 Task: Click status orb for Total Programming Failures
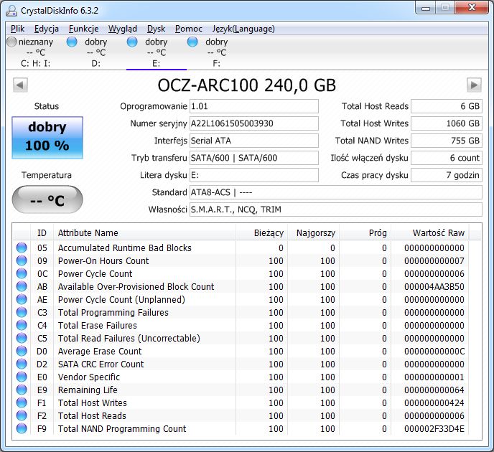pos(22,312)
